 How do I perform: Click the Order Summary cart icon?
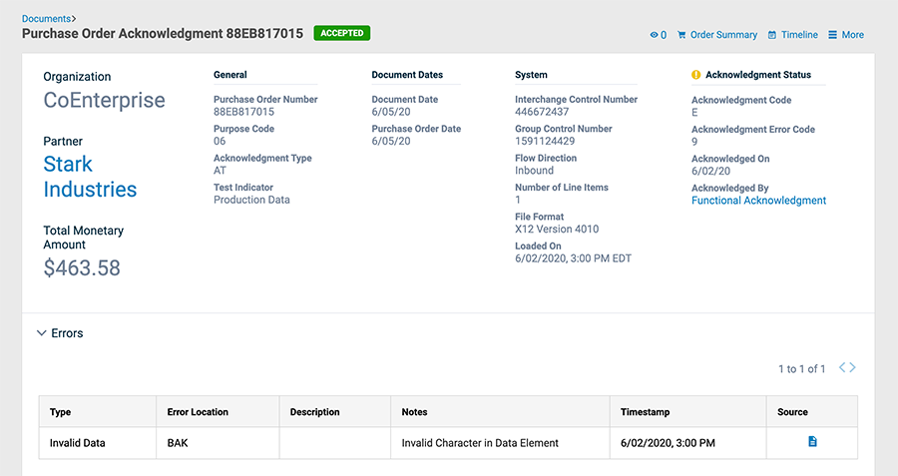pos(681,35)
